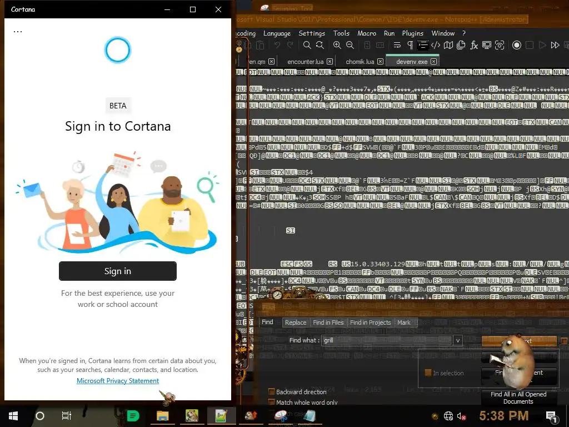The height and width of the screenshot is (427, 569).
Task: Close the devenv.exe tab
Action: (x=433, y=61)
